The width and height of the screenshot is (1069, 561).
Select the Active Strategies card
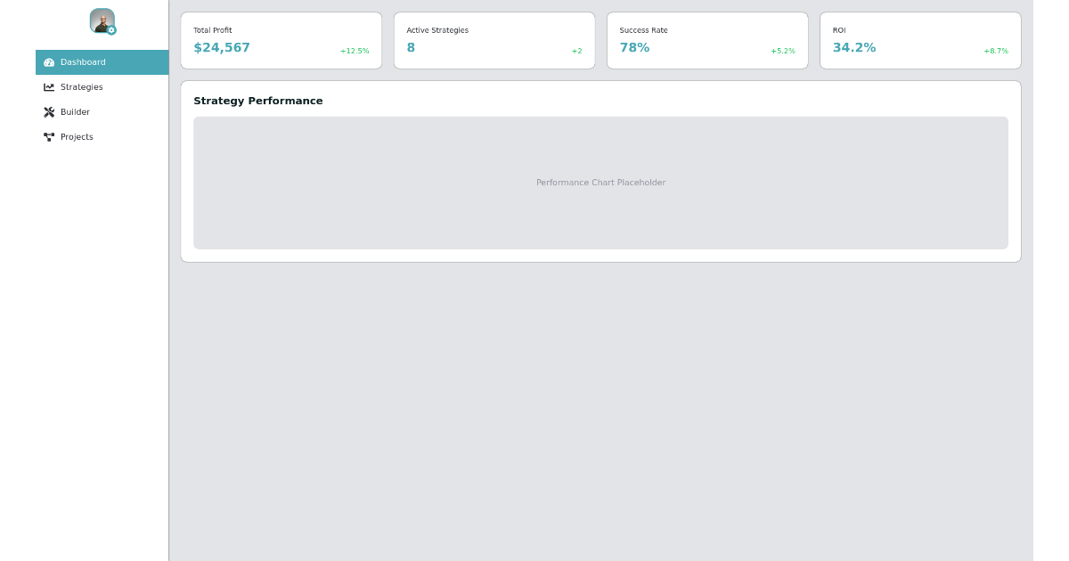tap(494, 40)
